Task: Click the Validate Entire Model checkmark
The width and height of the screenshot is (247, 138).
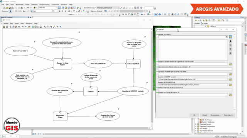Action: [x=58, y=27]
